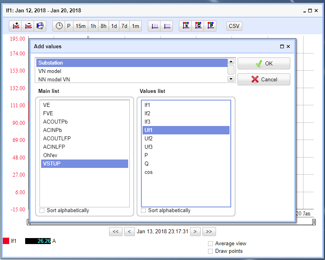Select ACINLFP in Main list
Viewport: 325px width, 260px height.
coord(85,147)
